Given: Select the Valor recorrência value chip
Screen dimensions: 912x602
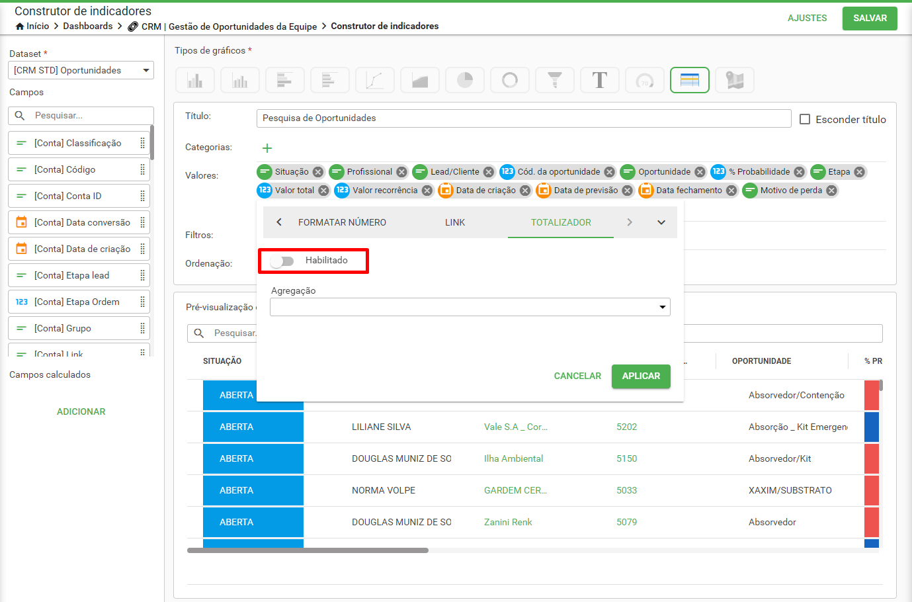Looking at the screenshot, I should point(385,191).
